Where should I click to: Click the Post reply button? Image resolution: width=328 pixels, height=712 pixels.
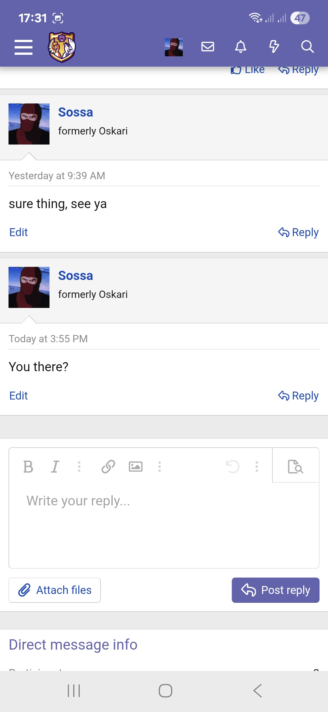[275, 590]
